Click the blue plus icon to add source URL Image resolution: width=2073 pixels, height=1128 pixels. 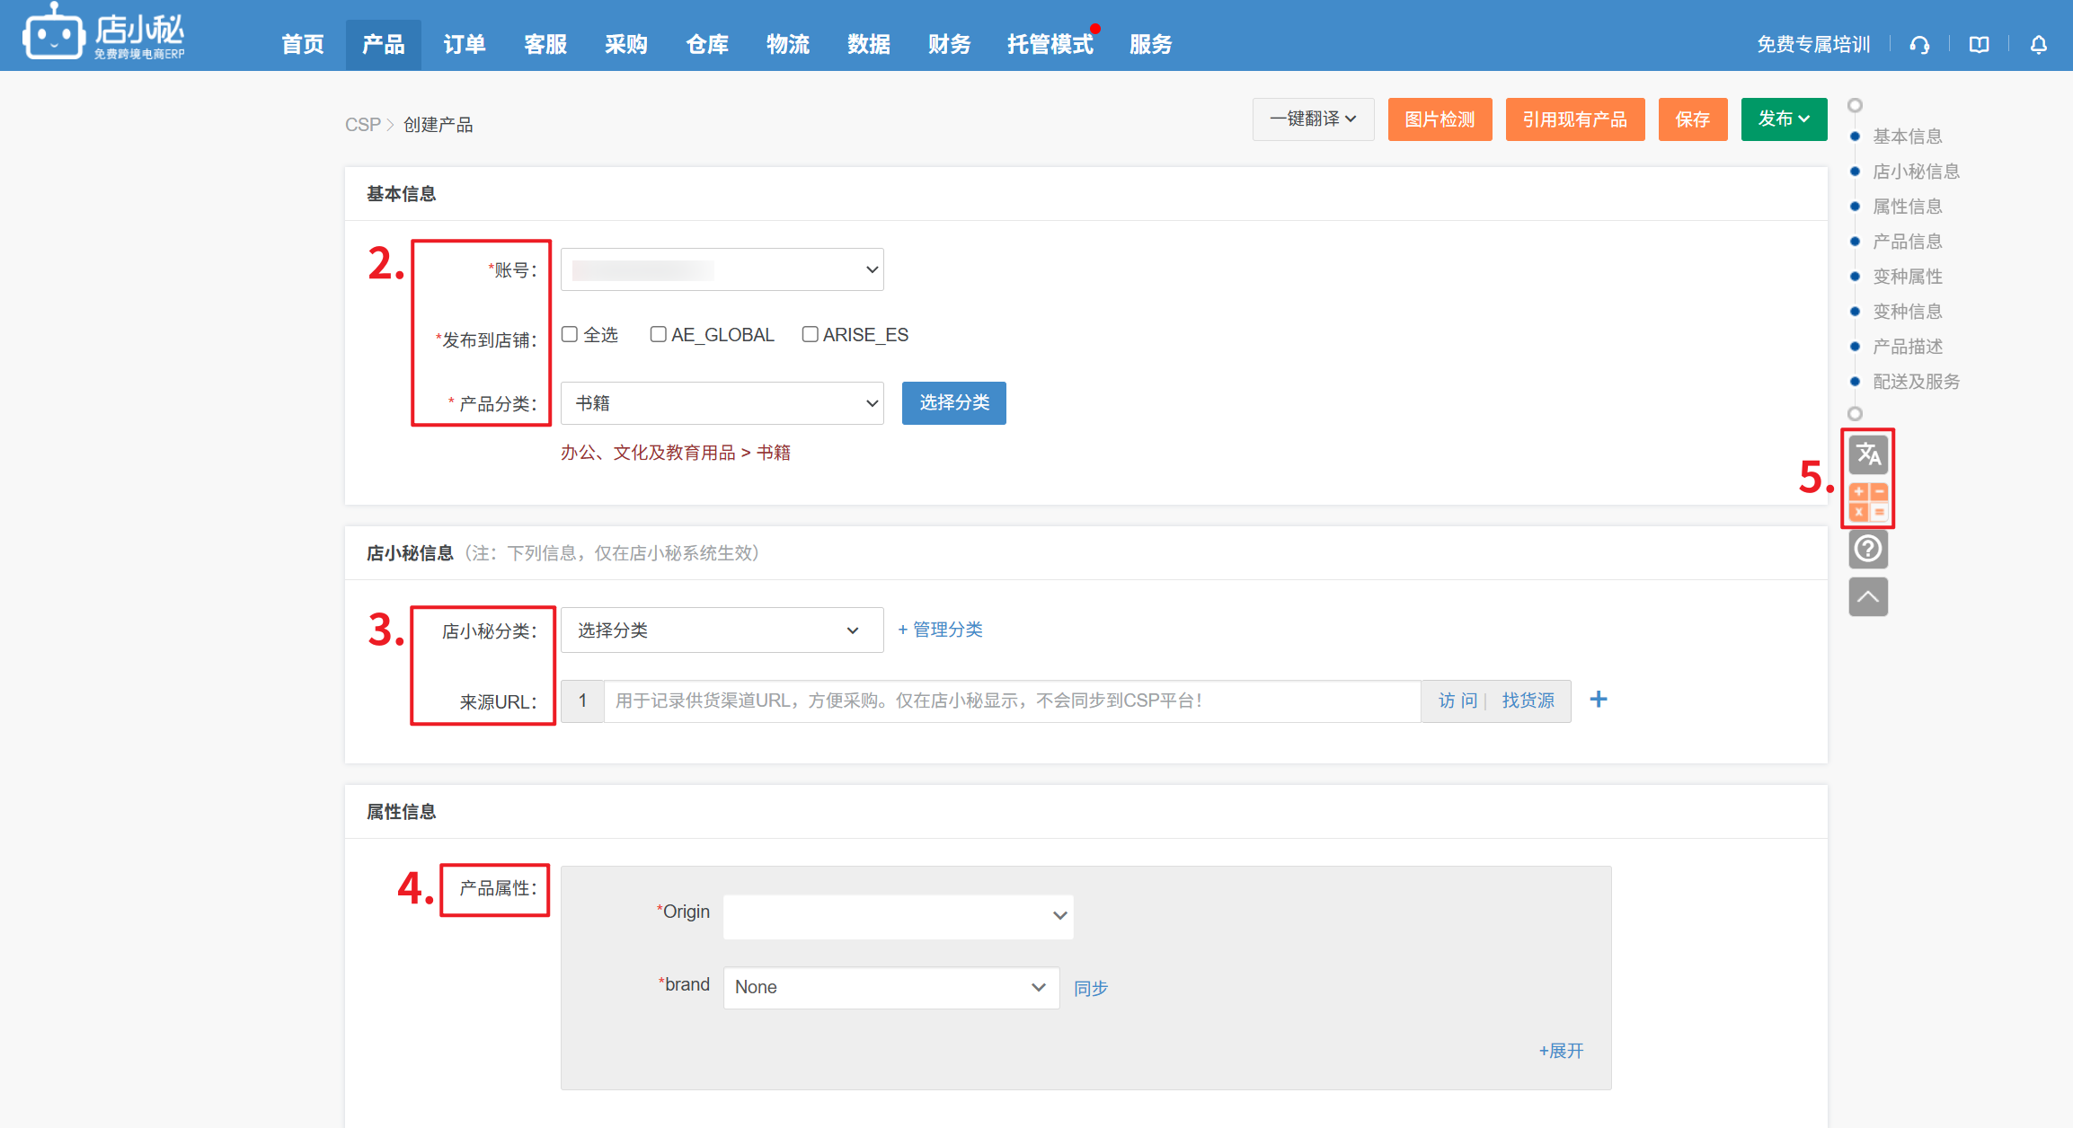point(1598,700)
